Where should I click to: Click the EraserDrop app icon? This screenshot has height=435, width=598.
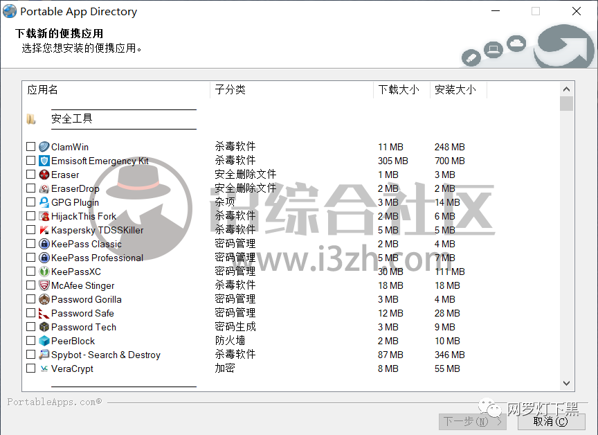coord(44,188)
